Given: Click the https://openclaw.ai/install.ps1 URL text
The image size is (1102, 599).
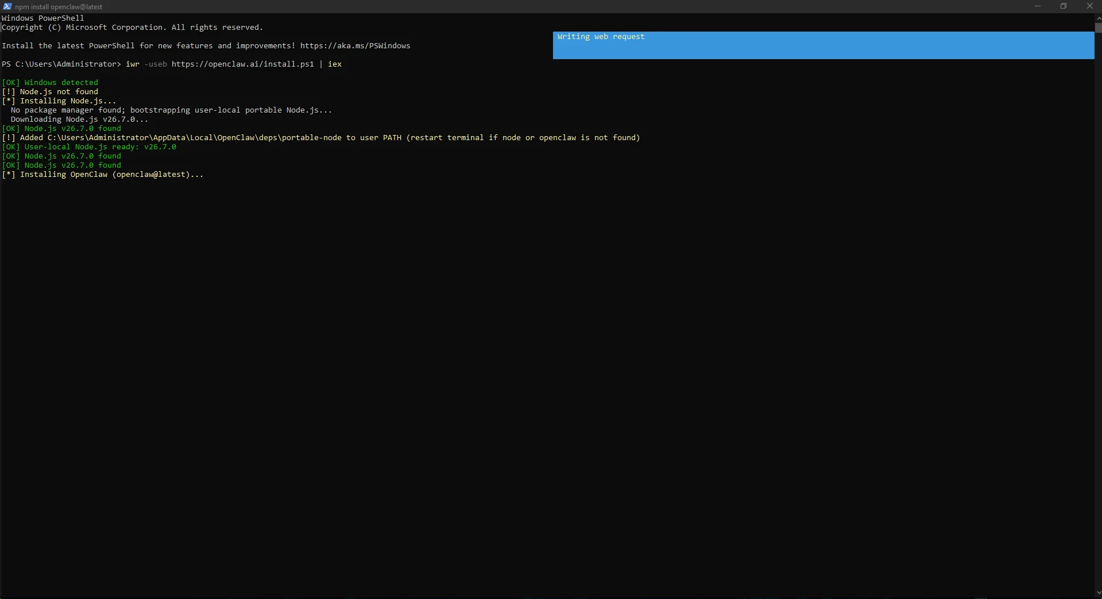Looking at the screenshot, I should click(243, 64).
